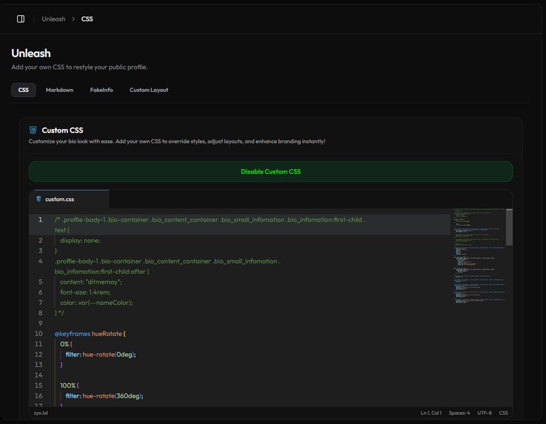Viewport: 546px width, 424px height.
Task: Select the custom.css file tab
Action: tap(69, 199)
